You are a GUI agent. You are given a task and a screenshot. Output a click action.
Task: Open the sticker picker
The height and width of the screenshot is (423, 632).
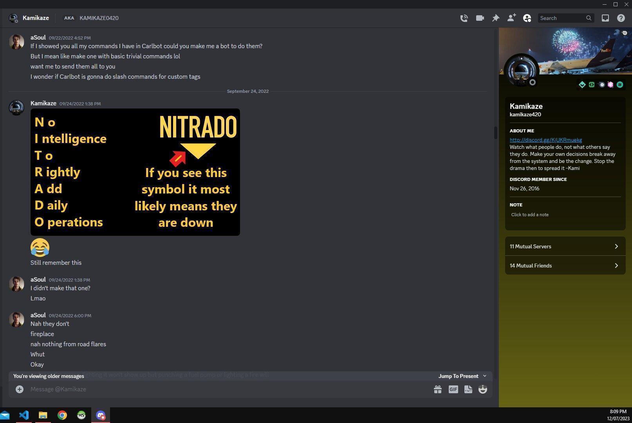[x=468, y=389]
